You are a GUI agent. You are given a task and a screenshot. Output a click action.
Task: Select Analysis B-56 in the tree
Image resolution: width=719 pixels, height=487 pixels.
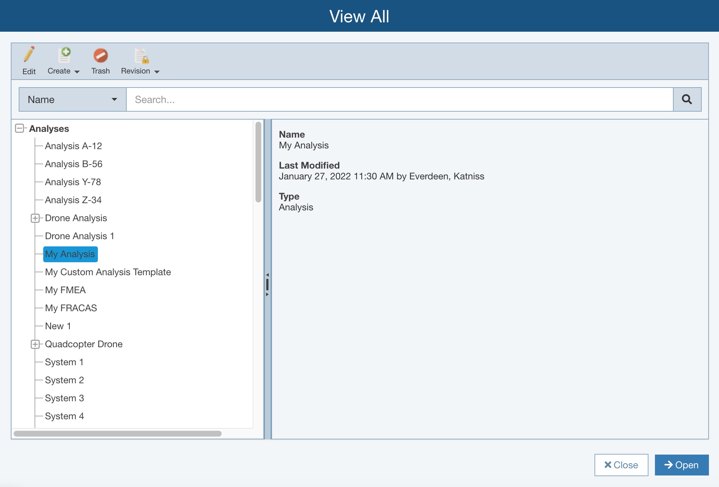pyautogui.click(x=73, y=164)
